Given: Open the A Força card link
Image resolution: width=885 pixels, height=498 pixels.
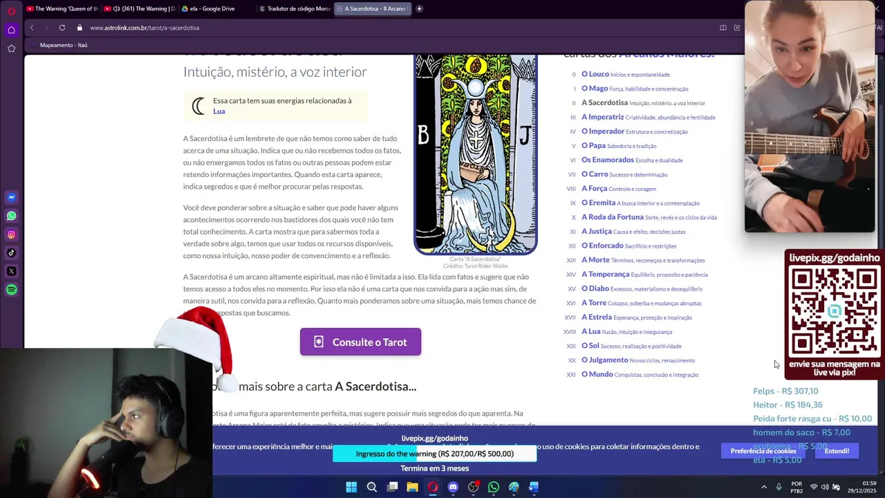Looking at the screenshot, I should tap(594, 188).
